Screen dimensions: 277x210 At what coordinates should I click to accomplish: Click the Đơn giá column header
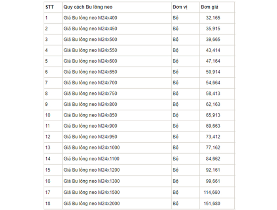click(210, 7)
